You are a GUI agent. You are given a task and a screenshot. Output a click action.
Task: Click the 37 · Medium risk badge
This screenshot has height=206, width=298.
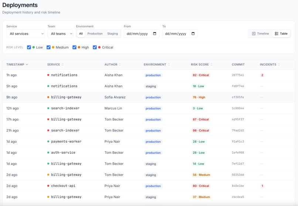tap(201, 197)
